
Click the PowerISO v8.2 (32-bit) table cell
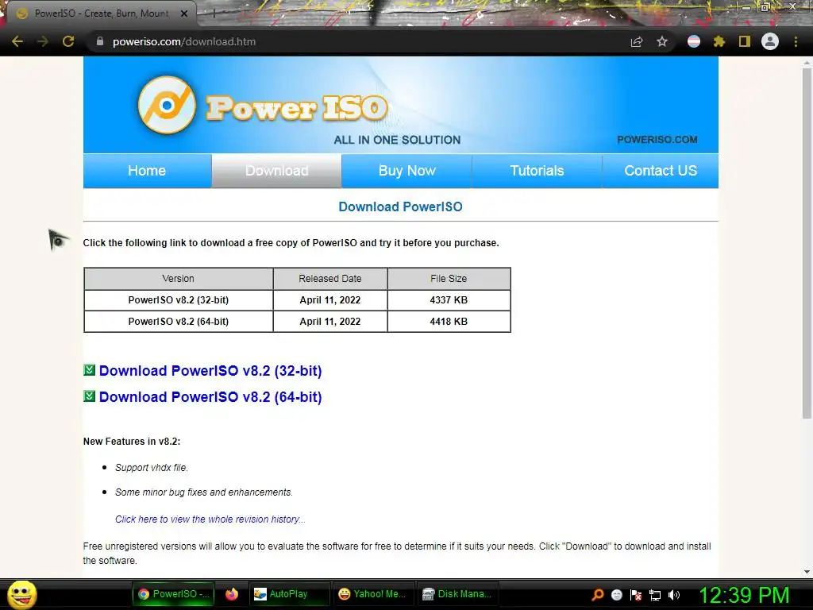[x=179, y=299]
